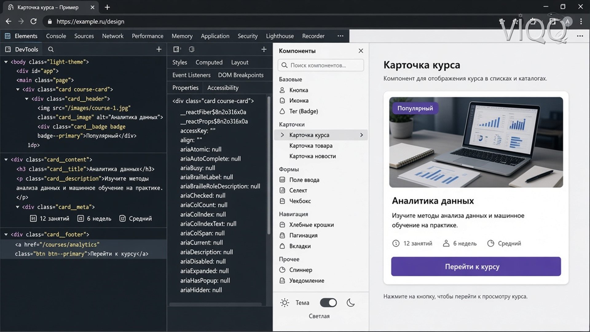Go back with the browser back arrow
Image resolution: width=590 pixels, height=332 pixels.
[9, 21]
